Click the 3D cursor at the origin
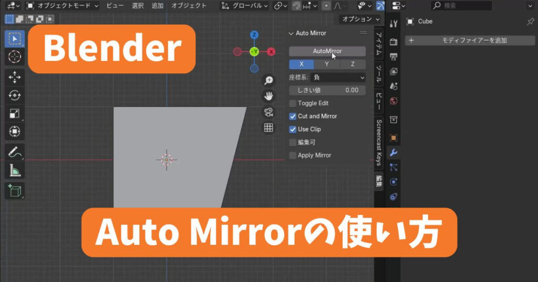Screen dimensions: 538x282 point(167,159)
